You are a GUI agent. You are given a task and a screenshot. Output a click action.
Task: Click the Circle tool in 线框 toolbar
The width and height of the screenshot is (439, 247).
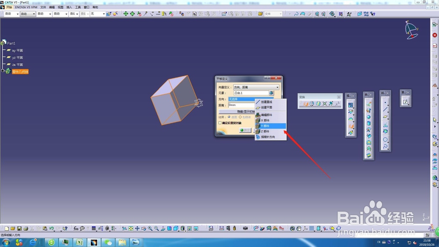[385, 140]
